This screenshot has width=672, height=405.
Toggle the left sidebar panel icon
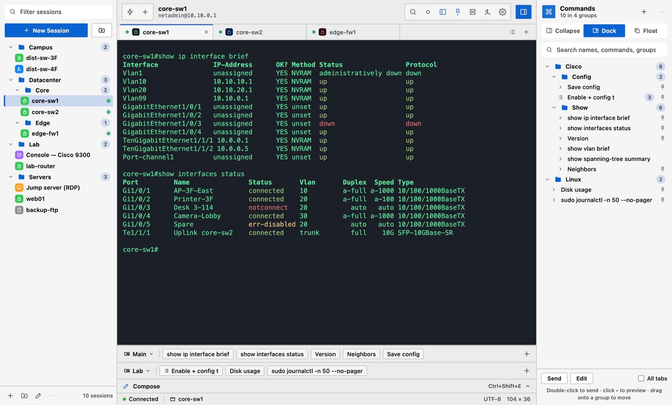click(443, 12)
